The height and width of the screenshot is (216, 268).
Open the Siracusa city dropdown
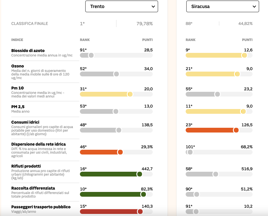click(223, 6)
